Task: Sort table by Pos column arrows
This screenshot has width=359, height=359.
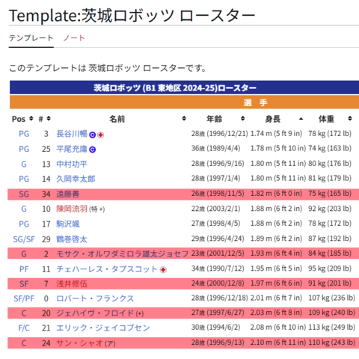Action: (x=31, y=118)
